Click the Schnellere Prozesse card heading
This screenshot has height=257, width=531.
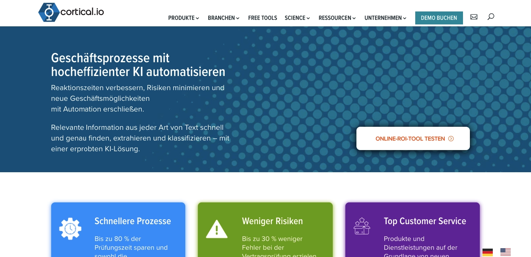pos(133,221)
